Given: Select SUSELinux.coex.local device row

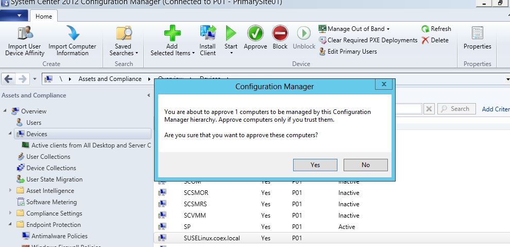Looking at the screenshot, I should click(x=332, y=238).
